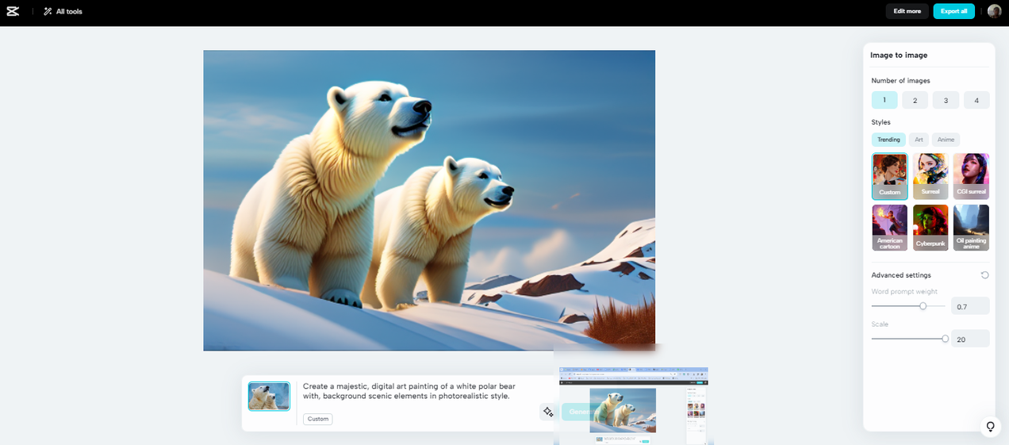Viewport: 1009px width, 445px height.
Task: Click the Advanced settings heading
Action: point(901,275)
